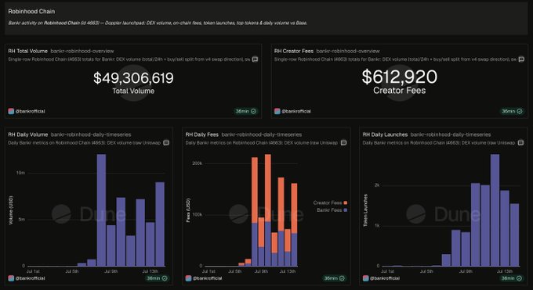Open description icon in RH Daily Volume panel
The width and height of the screenshot is (533, 290).
pos(166,143)
